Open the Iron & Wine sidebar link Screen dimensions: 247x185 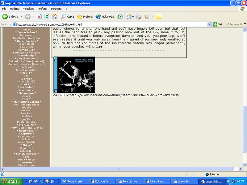point(26,67)
